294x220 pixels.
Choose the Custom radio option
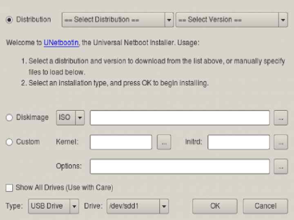coord(9,142)
